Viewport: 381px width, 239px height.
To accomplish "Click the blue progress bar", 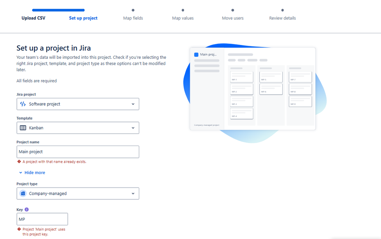I will coord(58,10).
